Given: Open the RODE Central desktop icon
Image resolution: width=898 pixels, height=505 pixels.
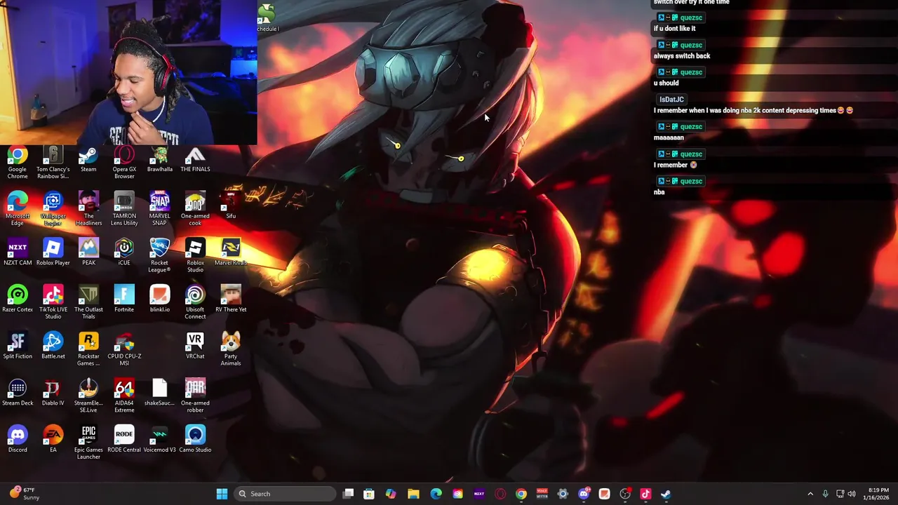Looking at the screenshot, I should click(124, 440).
